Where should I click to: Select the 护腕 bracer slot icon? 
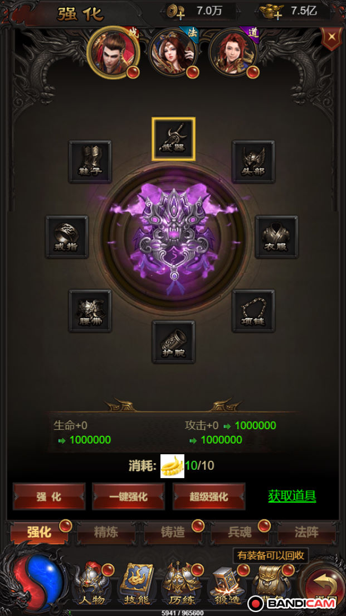pyautogui.click(x=173, y=342)
